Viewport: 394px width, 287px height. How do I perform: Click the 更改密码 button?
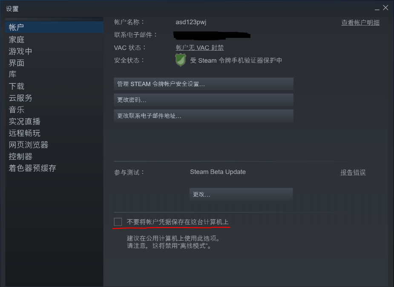coord(204,100)
